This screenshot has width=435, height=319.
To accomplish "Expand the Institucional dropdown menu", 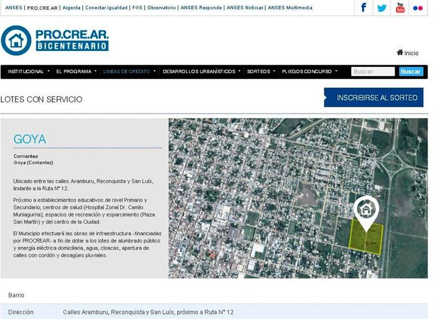I will [29, 72].
